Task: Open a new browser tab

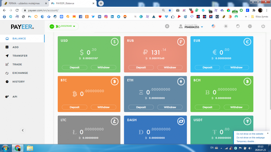Action: coord(101,3)
